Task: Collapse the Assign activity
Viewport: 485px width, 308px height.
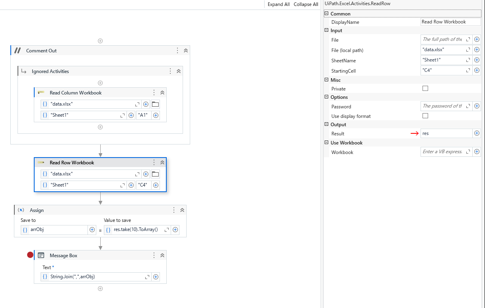Action: tap(182, 210)
